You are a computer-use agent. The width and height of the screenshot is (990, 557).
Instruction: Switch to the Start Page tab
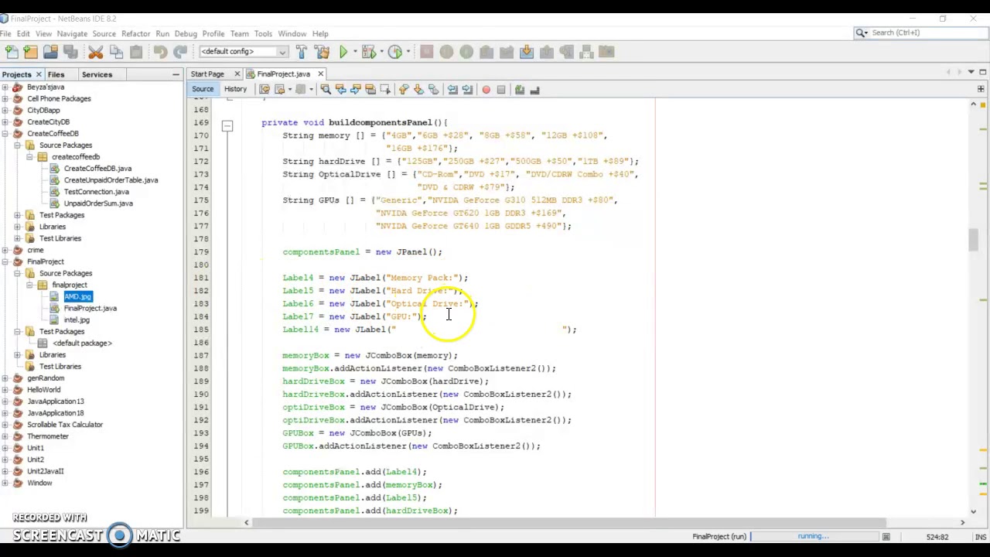click(x=207, y=74)
